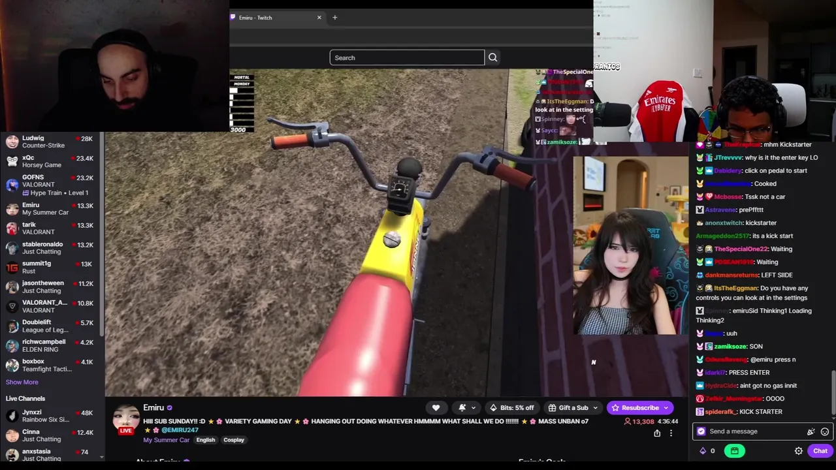Open the emote picker smiley icon
The height and width of the screenshot is (470, 836).
825,431
